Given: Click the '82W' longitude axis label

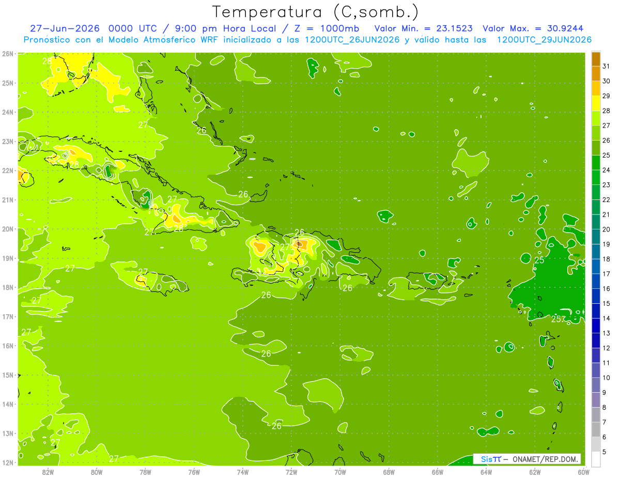Looking at the screenshot, I should [48, 472].
